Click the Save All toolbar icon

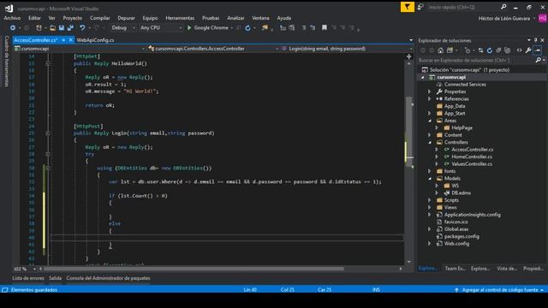coord(70,28)
